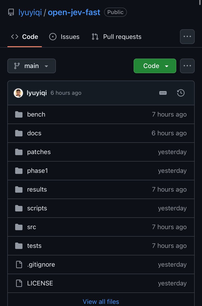The width and height of the screenshot is (202, 306).
Task: Switch to the Issues tab
Action: (x=64, y=37)
